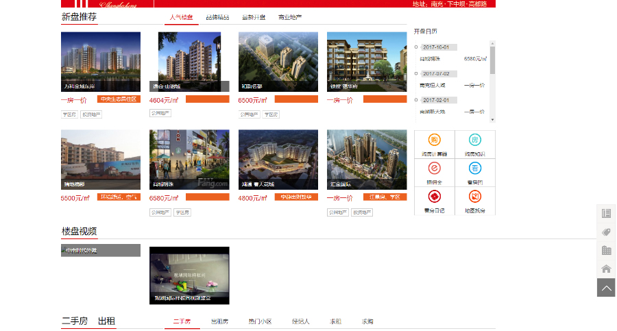Open the 地图找房 map icon
The height and width of the screenshot is (331, 617).
[x=475, y=197]
